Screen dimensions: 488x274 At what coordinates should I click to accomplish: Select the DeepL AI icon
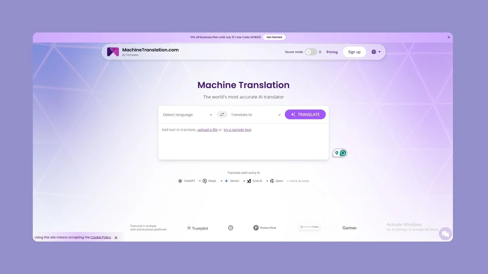[x=205, y=181]
